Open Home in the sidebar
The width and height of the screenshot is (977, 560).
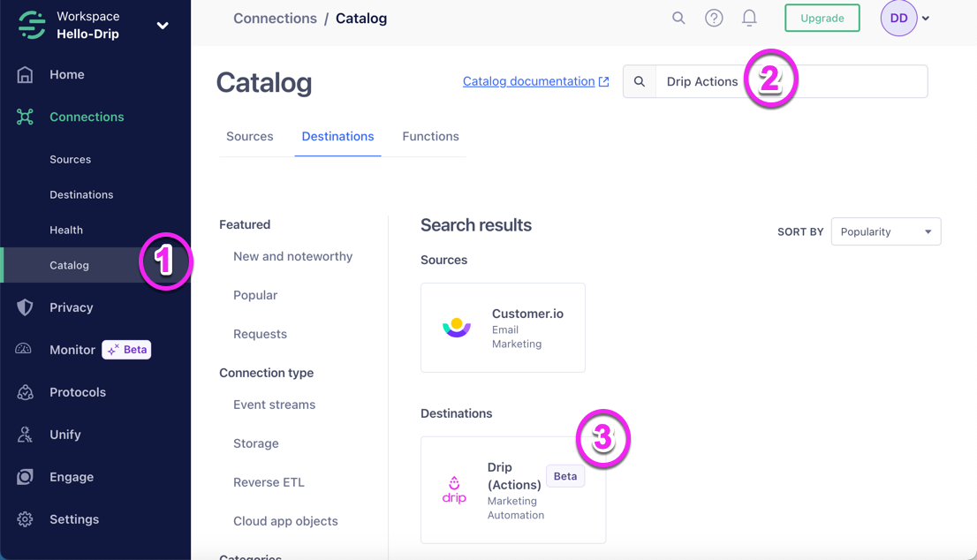pyautogui.click(x=66, y=75)
